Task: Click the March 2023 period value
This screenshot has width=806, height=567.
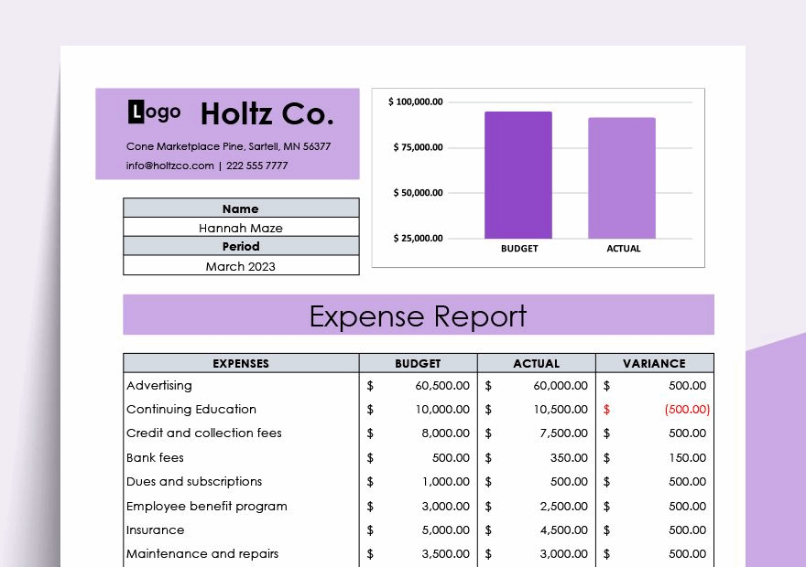Action: [240, 266]
